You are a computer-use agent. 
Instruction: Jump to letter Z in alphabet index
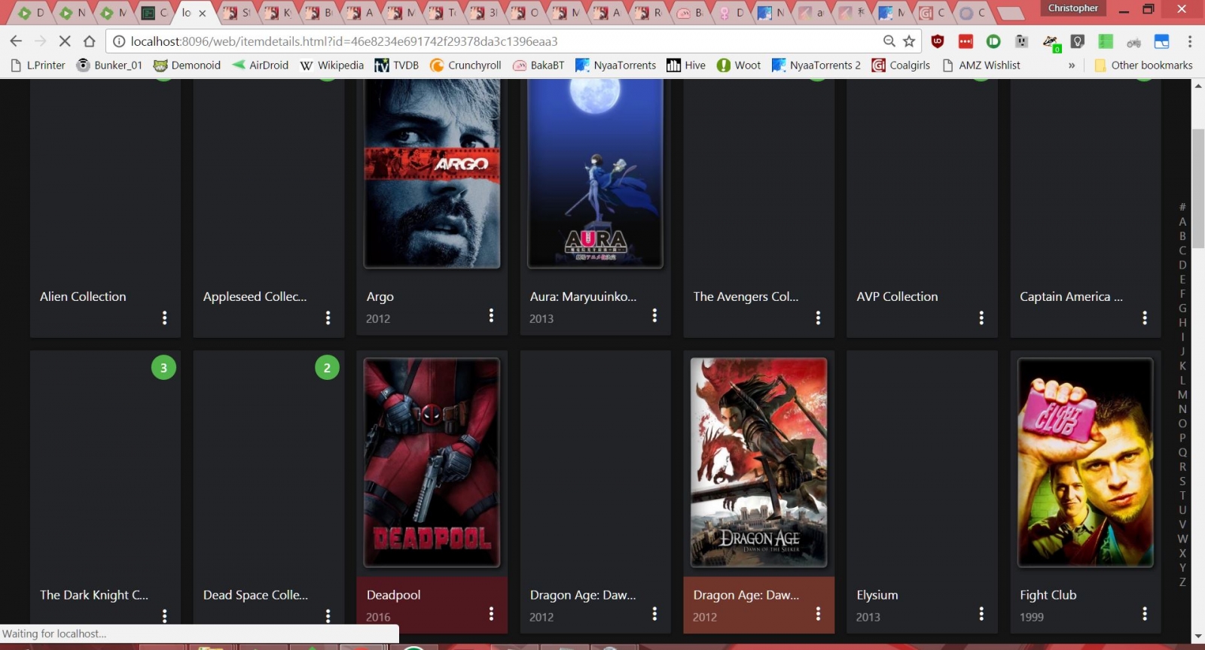(x=1182, y=582)
